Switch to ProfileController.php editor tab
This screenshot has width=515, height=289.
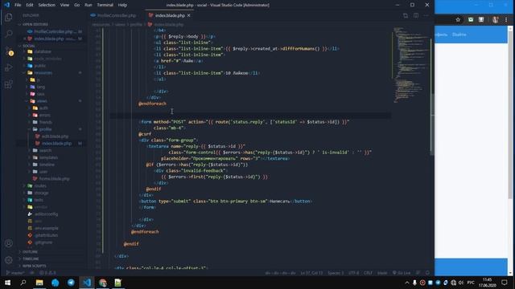(117, 15)
